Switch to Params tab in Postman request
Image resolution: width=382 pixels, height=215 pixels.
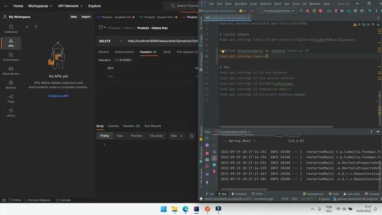pos(103,52)
